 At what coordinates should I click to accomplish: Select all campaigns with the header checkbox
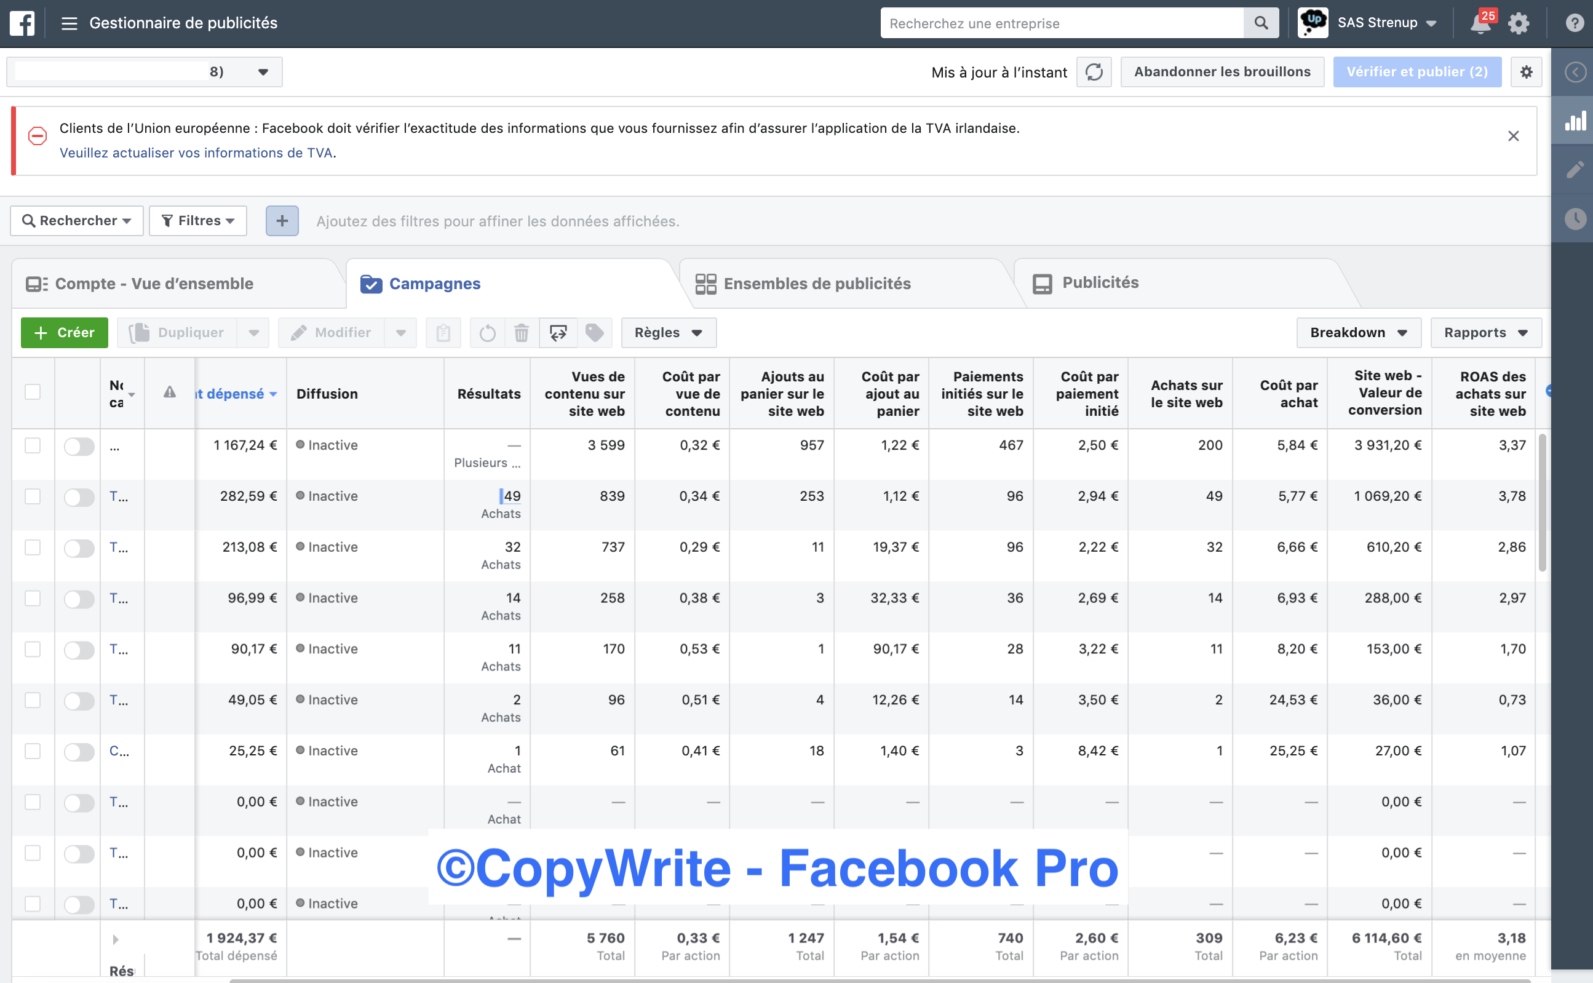click(33, 392)
